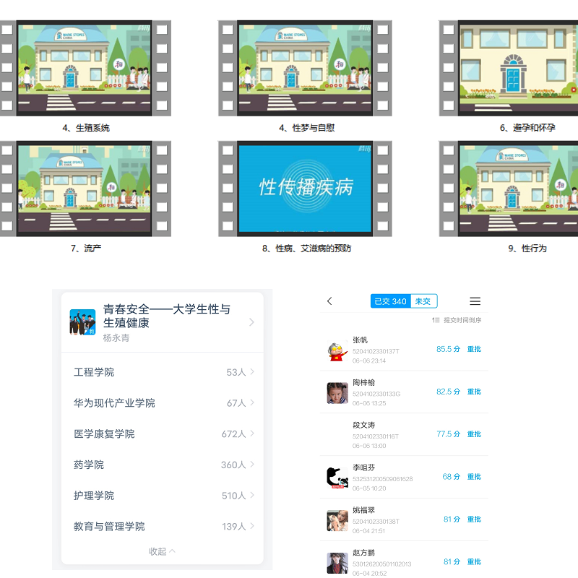The height and width of the screenshot is (578, 578).
Task: Click 陶梓榆's profile photo
Action: [x=337, y=393]
